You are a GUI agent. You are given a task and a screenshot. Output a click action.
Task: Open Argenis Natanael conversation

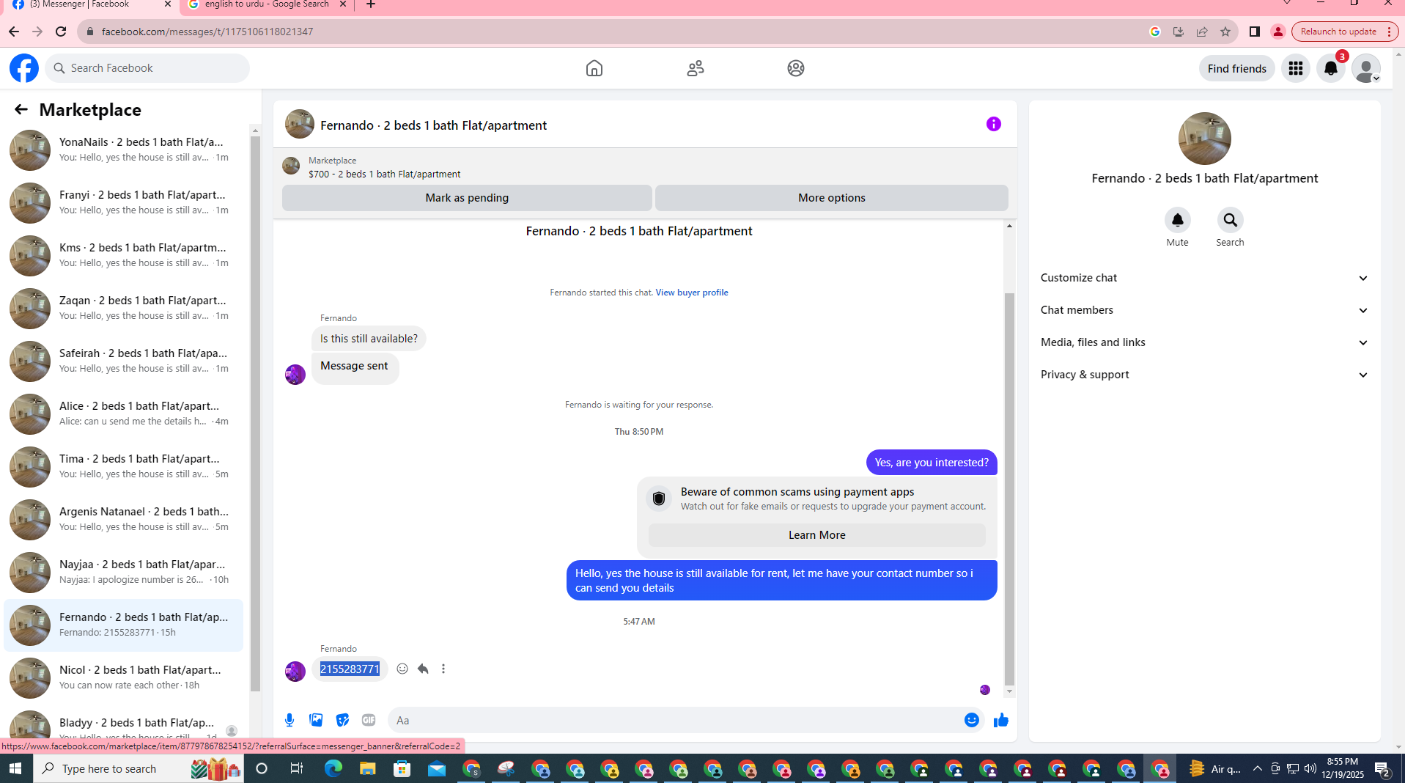tap(123, 519)
